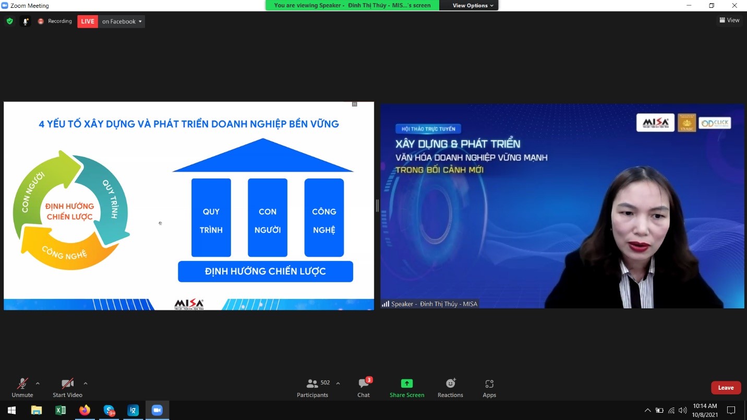This screenshot has width=747, height=420.
Task: Open the Apps panel
Action: point(489,388)
